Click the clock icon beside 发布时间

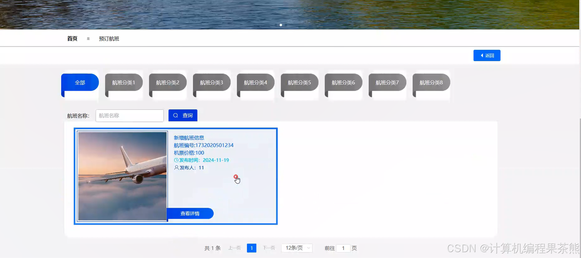pyautogui.click(x=176, y=160)
